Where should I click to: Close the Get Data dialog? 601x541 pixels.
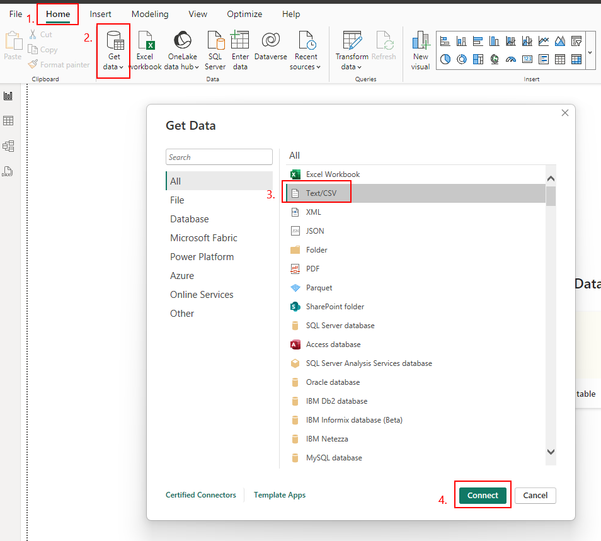point(565,113)
